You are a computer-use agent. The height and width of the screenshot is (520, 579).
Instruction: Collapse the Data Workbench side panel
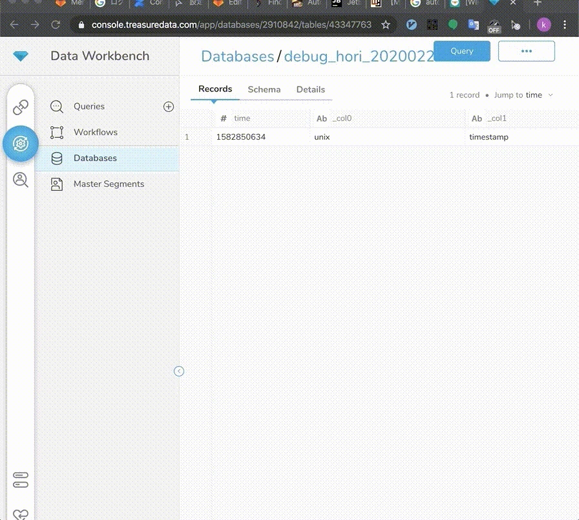tap(179, 371)
